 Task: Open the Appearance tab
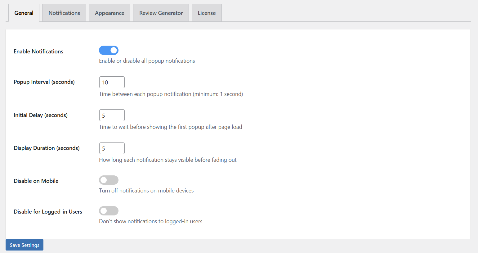[x=109, y=13]
